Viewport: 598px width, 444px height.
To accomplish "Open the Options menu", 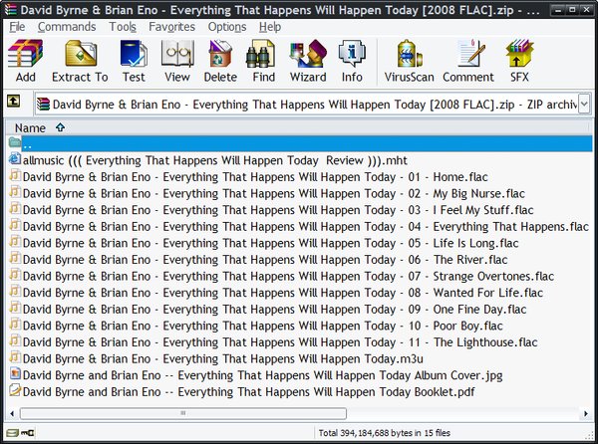I will pyautogui.click(x=227, y=27).
